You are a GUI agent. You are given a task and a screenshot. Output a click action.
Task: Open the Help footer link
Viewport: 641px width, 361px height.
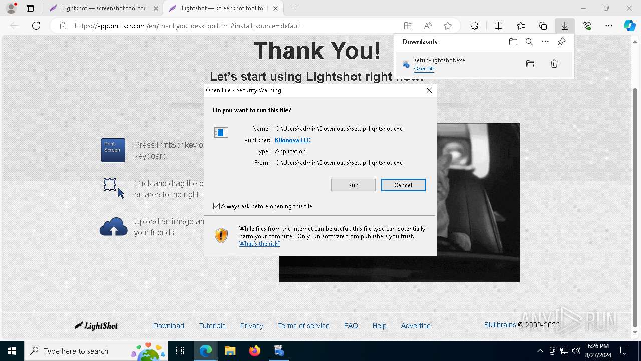[380, 326]
